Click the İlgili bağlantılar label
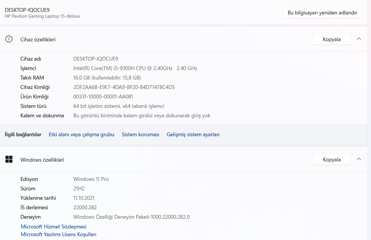 click(23, 134)
